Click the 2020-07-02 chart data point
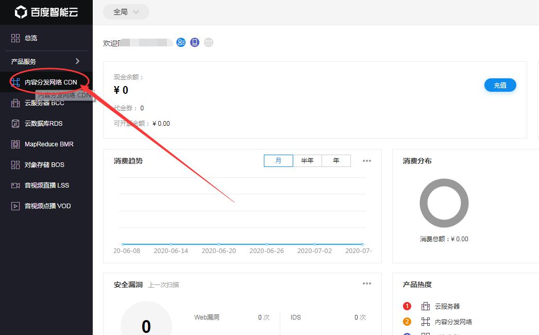Screen dimensions: 539x335 click(314, 244)
